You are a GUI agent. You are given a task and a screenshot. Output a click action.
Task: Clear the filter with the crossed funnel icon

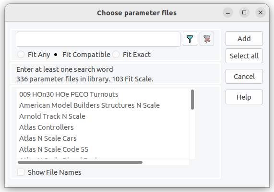tap(207, 39)
